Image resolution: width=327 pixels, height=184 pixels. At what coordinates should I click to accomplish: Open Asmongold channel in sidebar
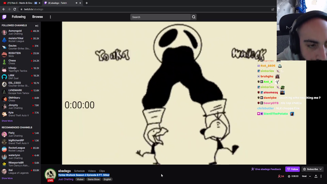point(20,32)
